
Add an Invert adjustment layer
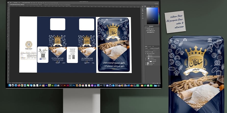pos(148,32)
